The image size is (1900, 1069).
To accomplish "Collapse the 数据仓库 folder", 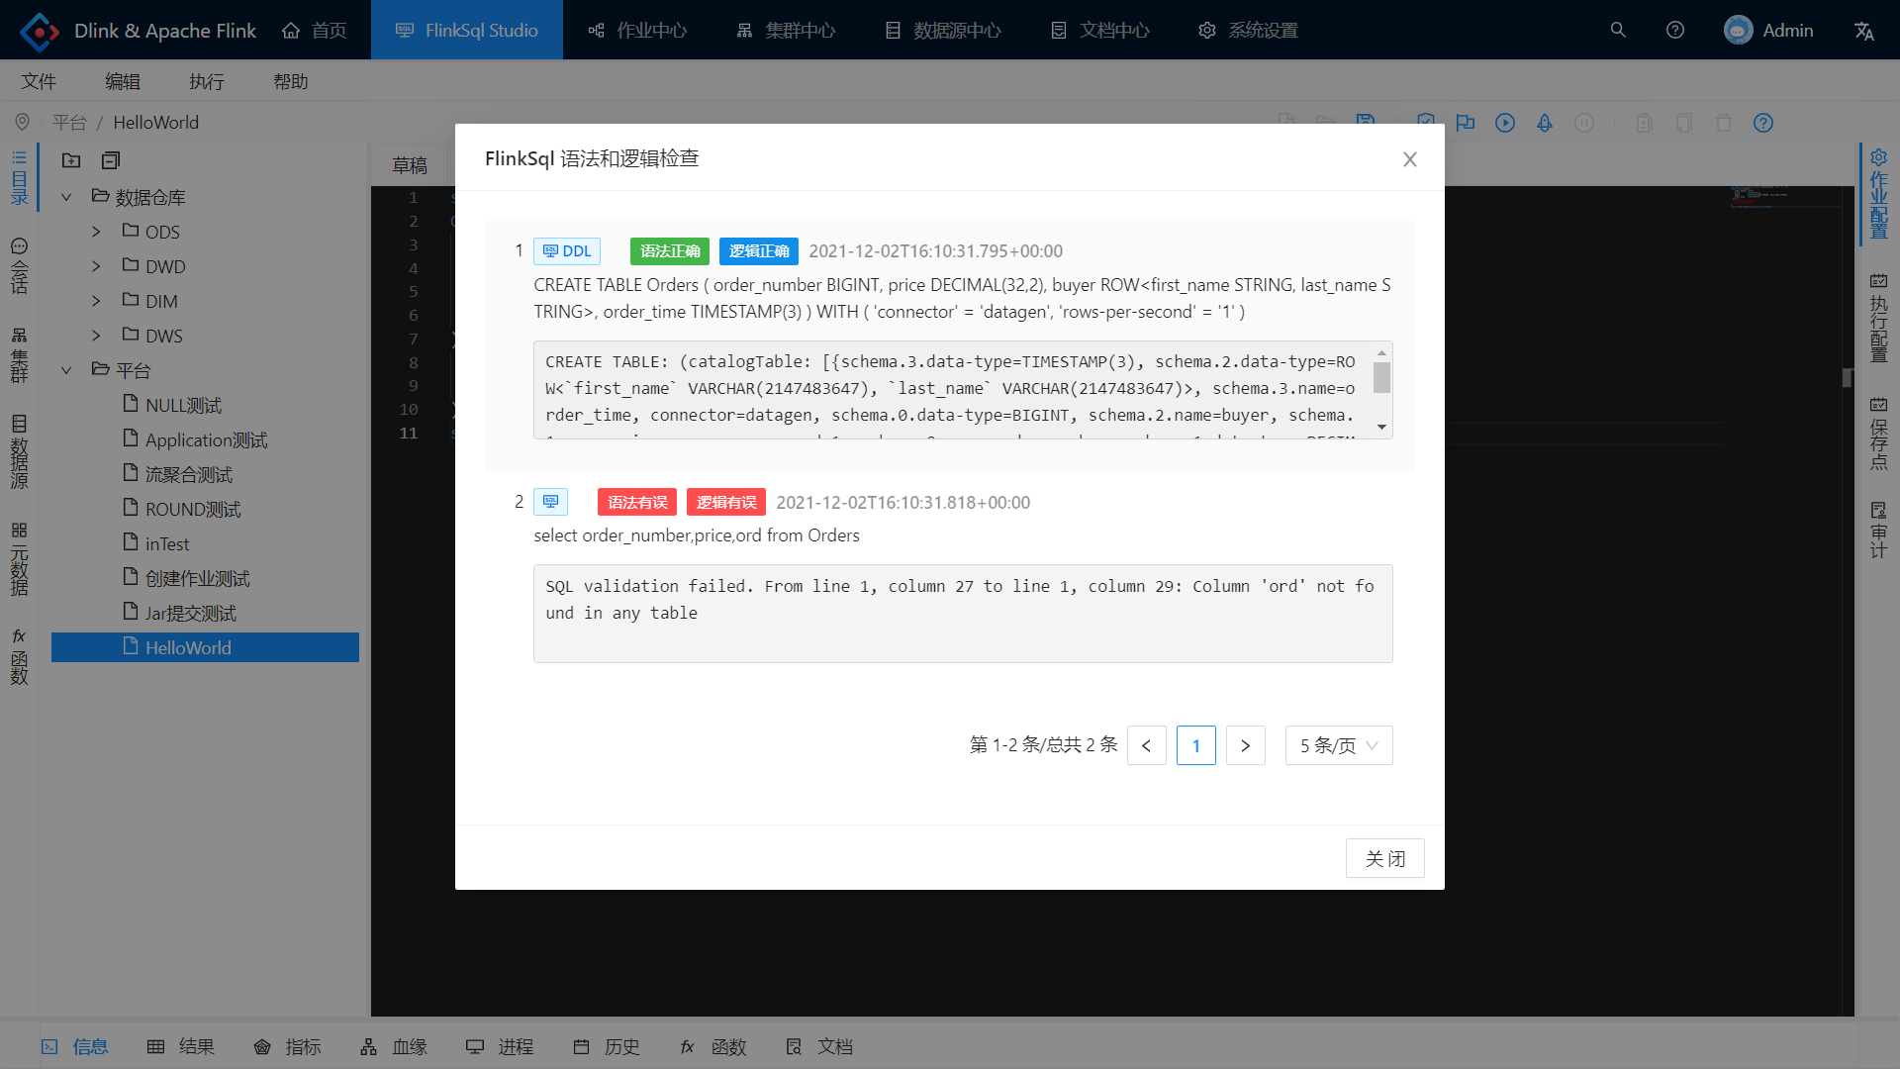I will [66, 197].
